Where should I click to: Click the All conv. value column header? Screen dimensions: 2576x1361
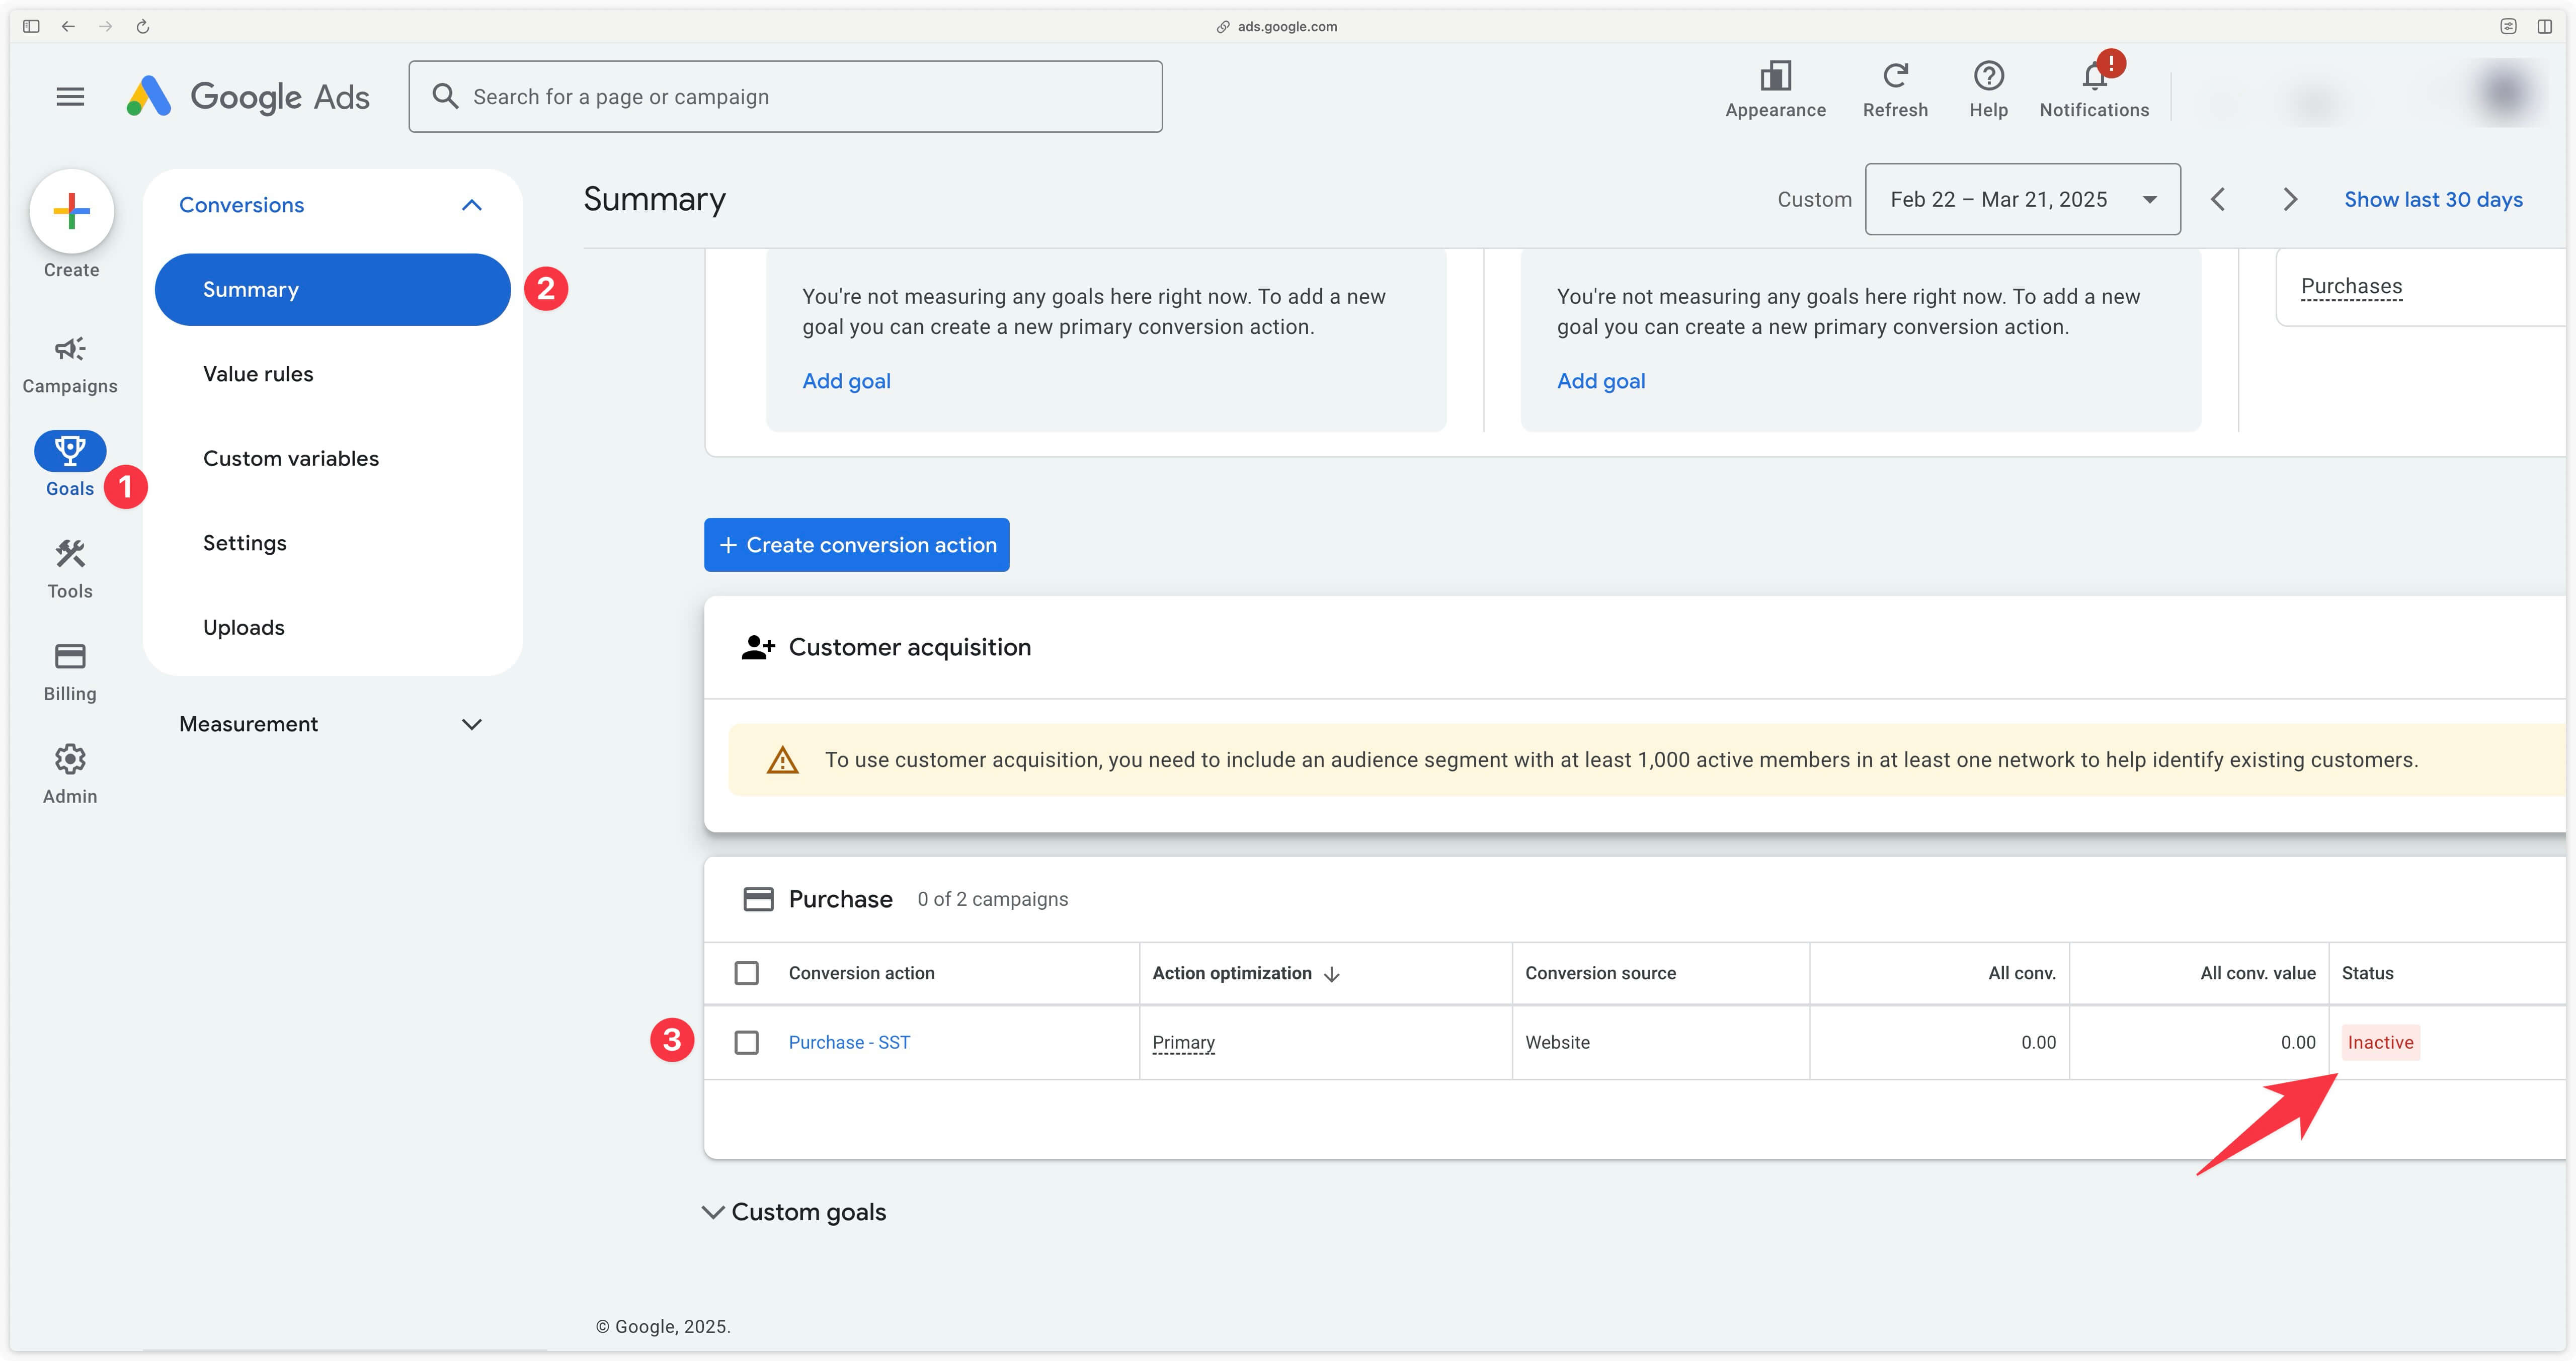[2257, 973]
